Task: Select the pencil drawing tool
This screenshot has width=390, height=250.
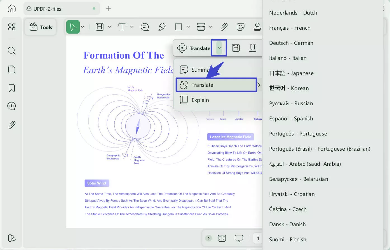Action: click(x=162, y=27)
